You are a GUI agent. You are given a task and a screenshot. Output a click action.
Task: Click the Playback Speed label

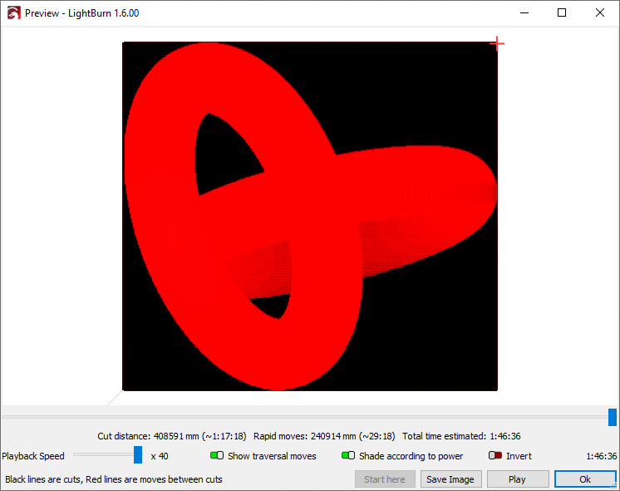[x=33, y=456]
